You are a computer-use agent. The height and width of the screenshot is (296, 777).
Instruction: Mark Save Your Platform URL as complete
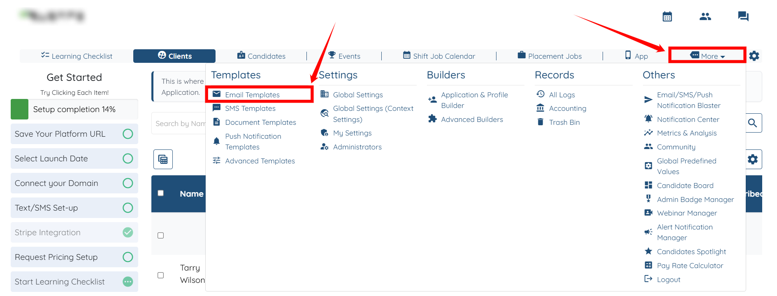(128, 134)
